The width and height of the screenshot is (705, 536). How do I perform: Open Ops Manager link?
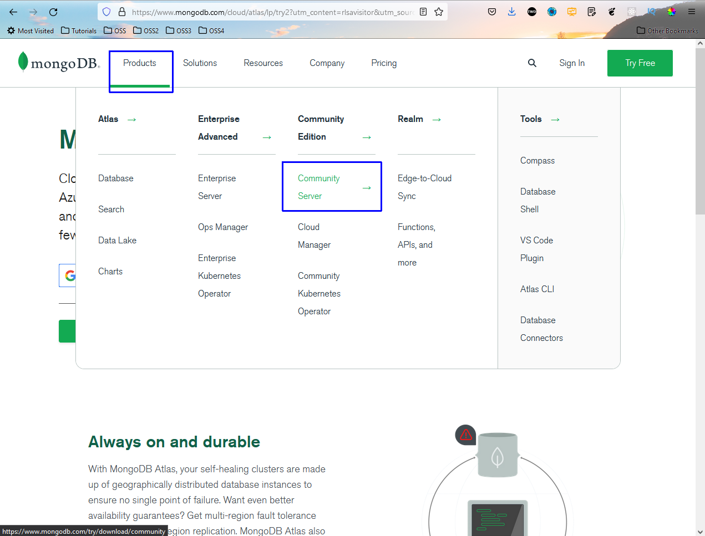pyautogui.click(x=223, y=227)
